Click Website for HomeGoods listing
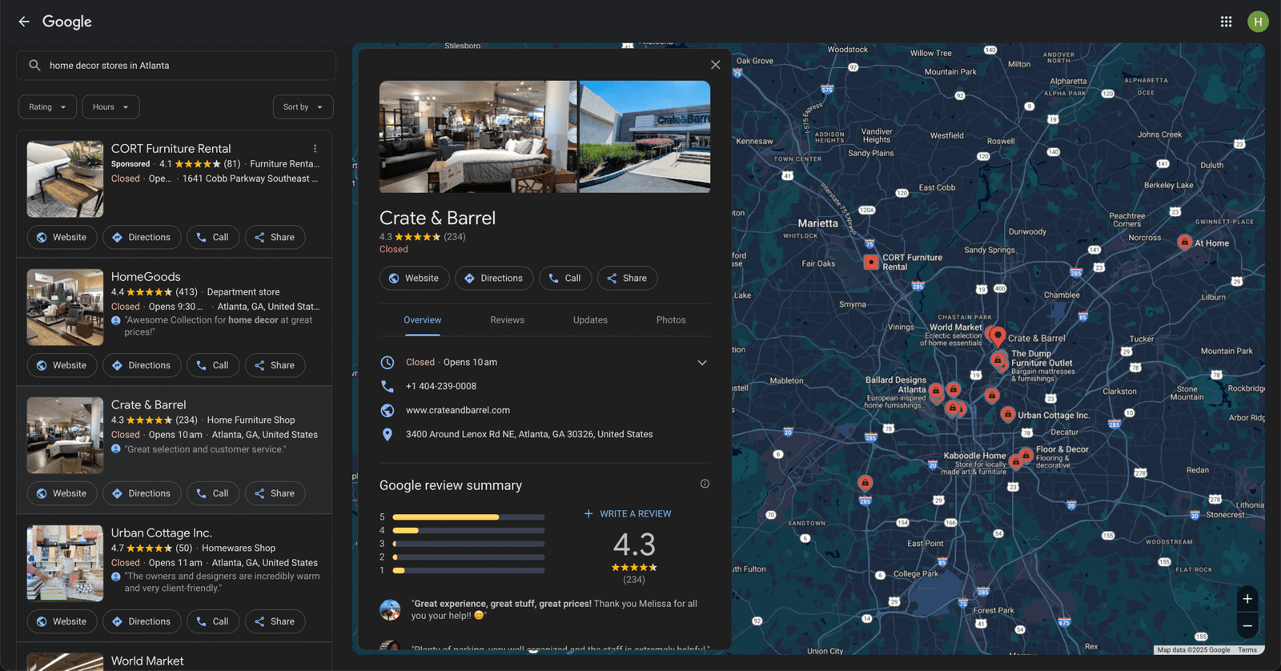The width and height of the screenshot is (1281, 671). pyautogui.click(x=62, y=365)
